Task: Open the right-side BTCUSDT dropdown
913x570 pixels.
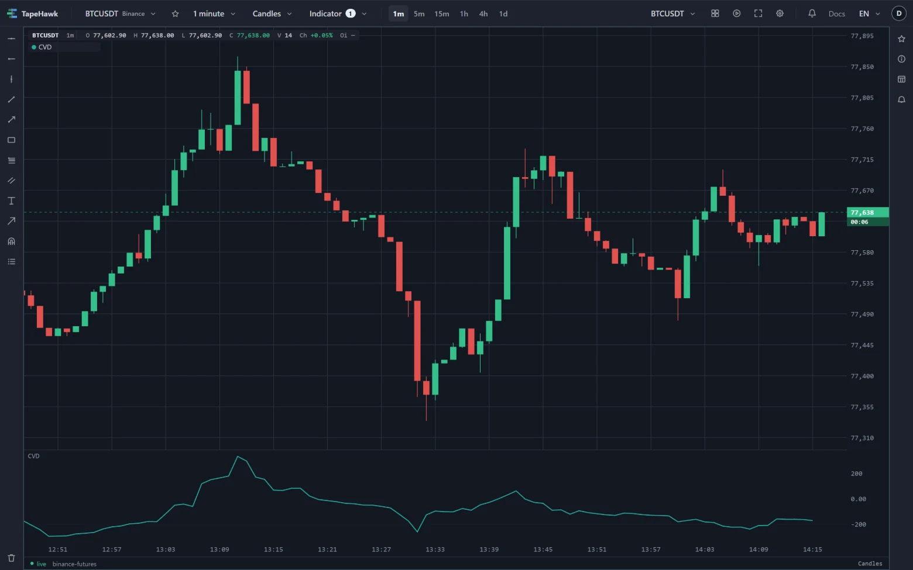Action: [673, 13]
